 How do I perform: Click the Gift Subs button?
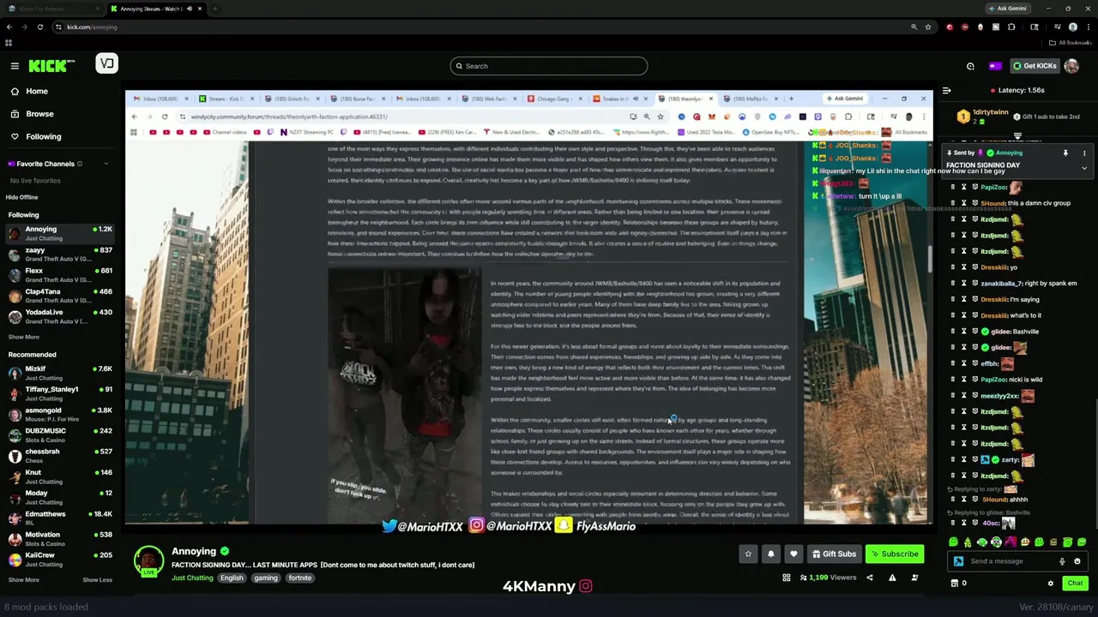(x=834, y=554)
